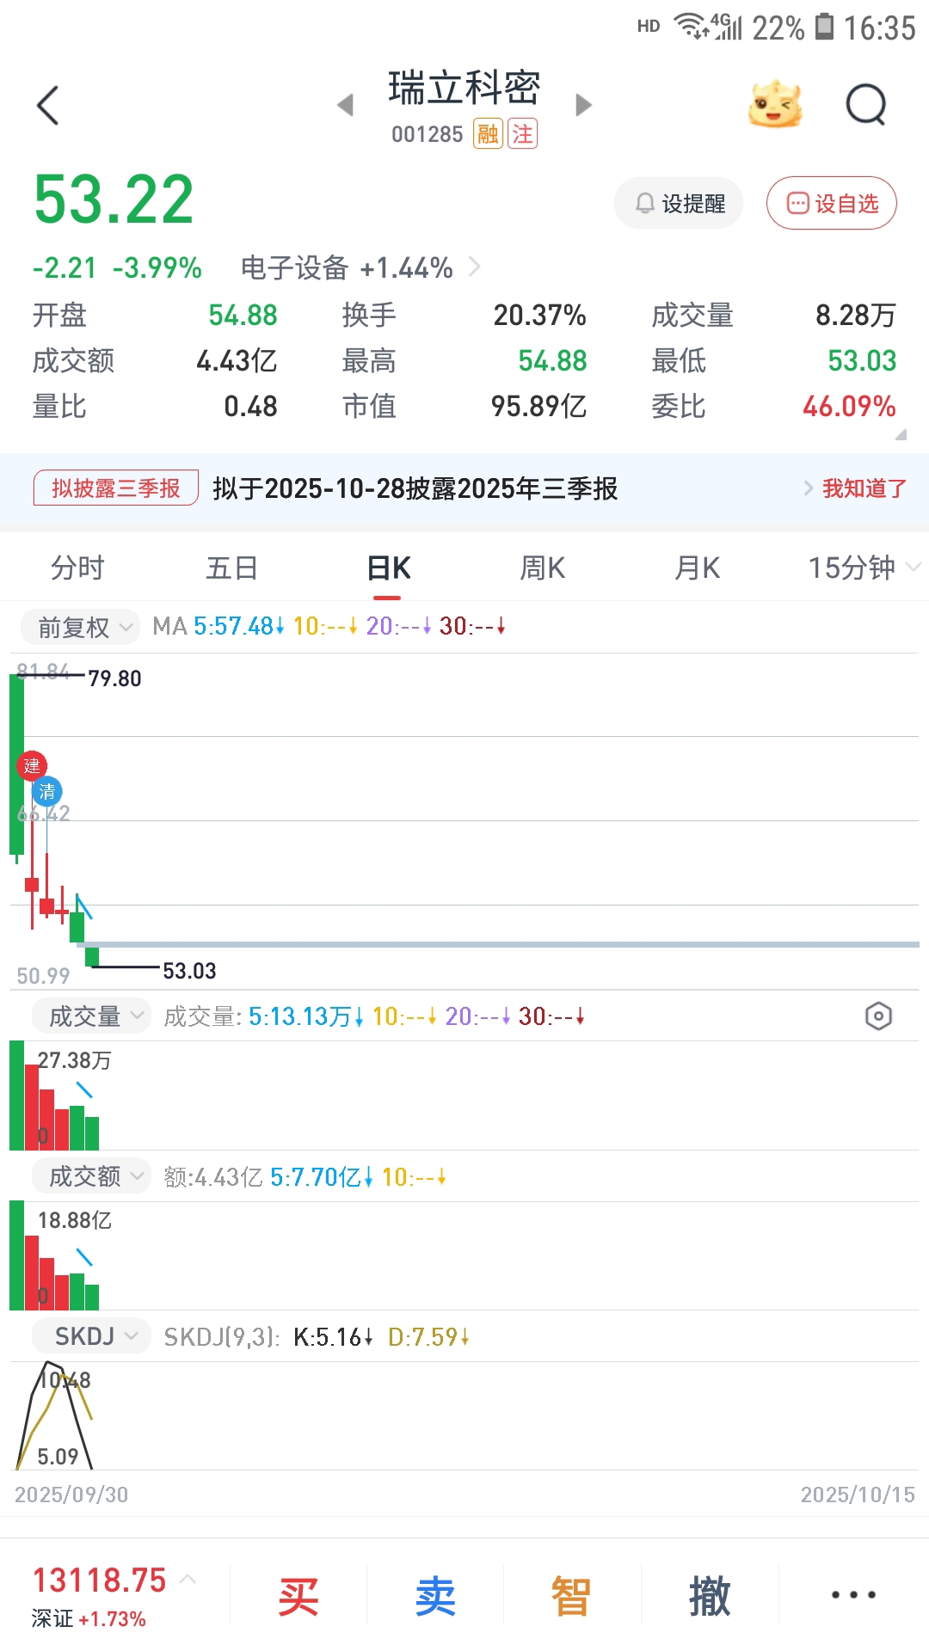929x1651 pixels.
Task: Select the 日K chart tab
Action: (x=388, y=568)
